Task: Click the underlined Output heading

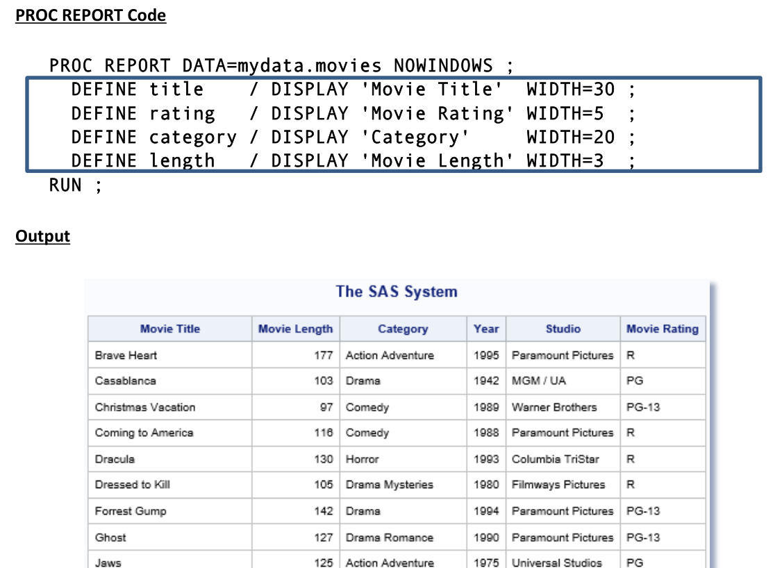Action: coord(42,236)
